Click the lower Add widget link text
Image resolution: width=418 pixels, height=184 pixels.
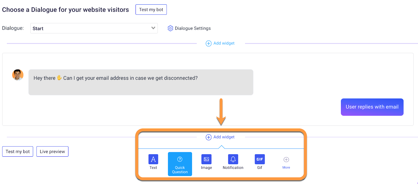click(224, 137)
